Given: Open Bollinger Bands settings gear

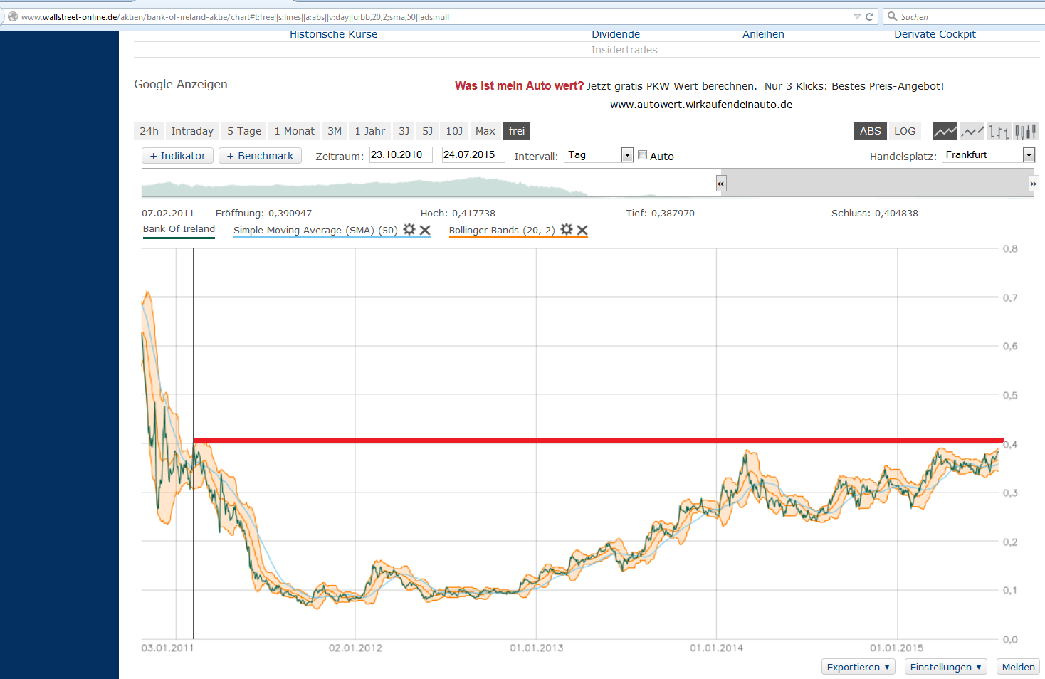Looking at the screenshot, I should pyautogui.click(x=567, y=229).
